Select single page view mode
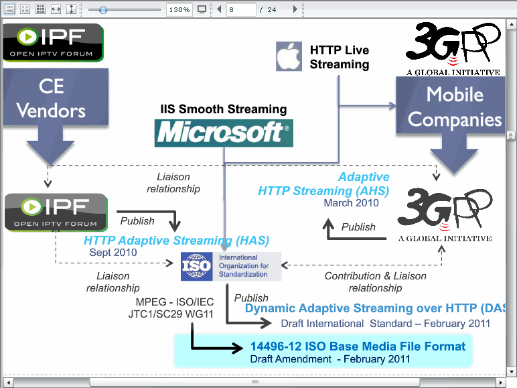517x388 pixels. pos(9,9)
